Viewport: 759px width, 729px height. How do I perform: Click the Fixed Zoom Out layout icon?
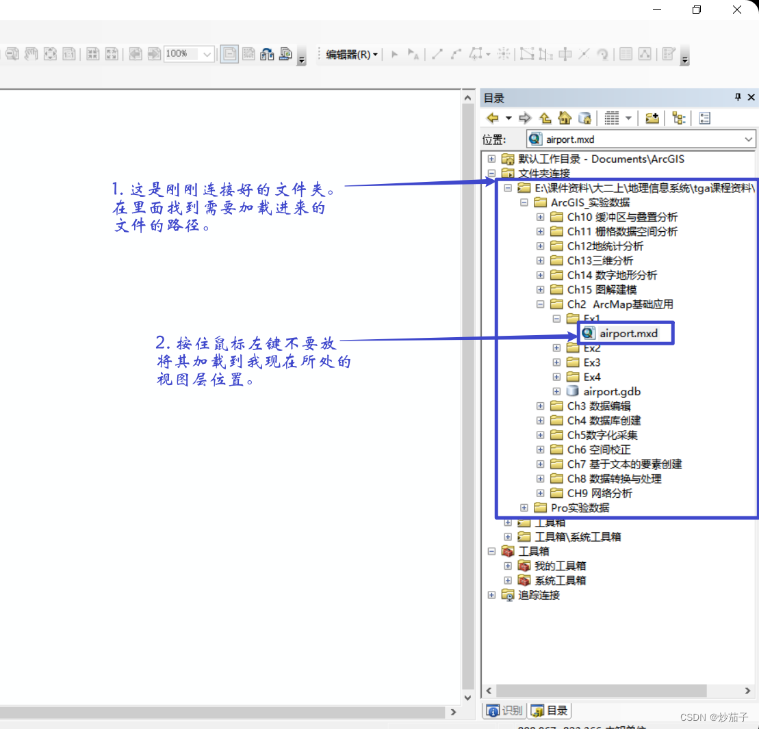coord(112,54)
